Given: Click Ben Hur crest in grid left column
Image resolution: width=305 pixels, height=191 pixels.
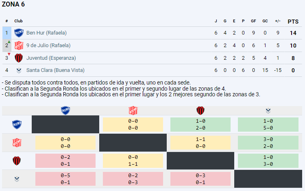Looking at the screenshot, I should (17, 124).
